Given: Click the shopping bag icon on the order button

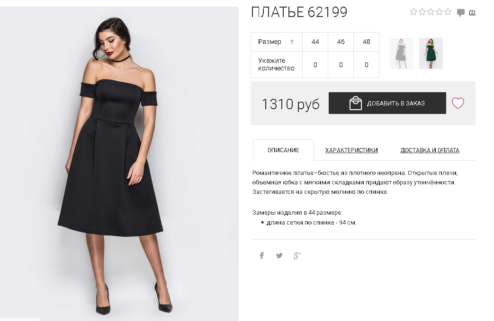Looking at the screenshot, I should coord(355,103).
